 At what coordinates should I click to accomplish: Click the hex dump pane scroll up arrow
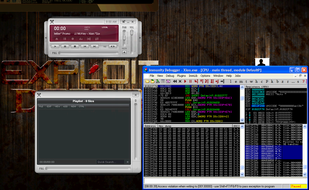click(242, 126)
